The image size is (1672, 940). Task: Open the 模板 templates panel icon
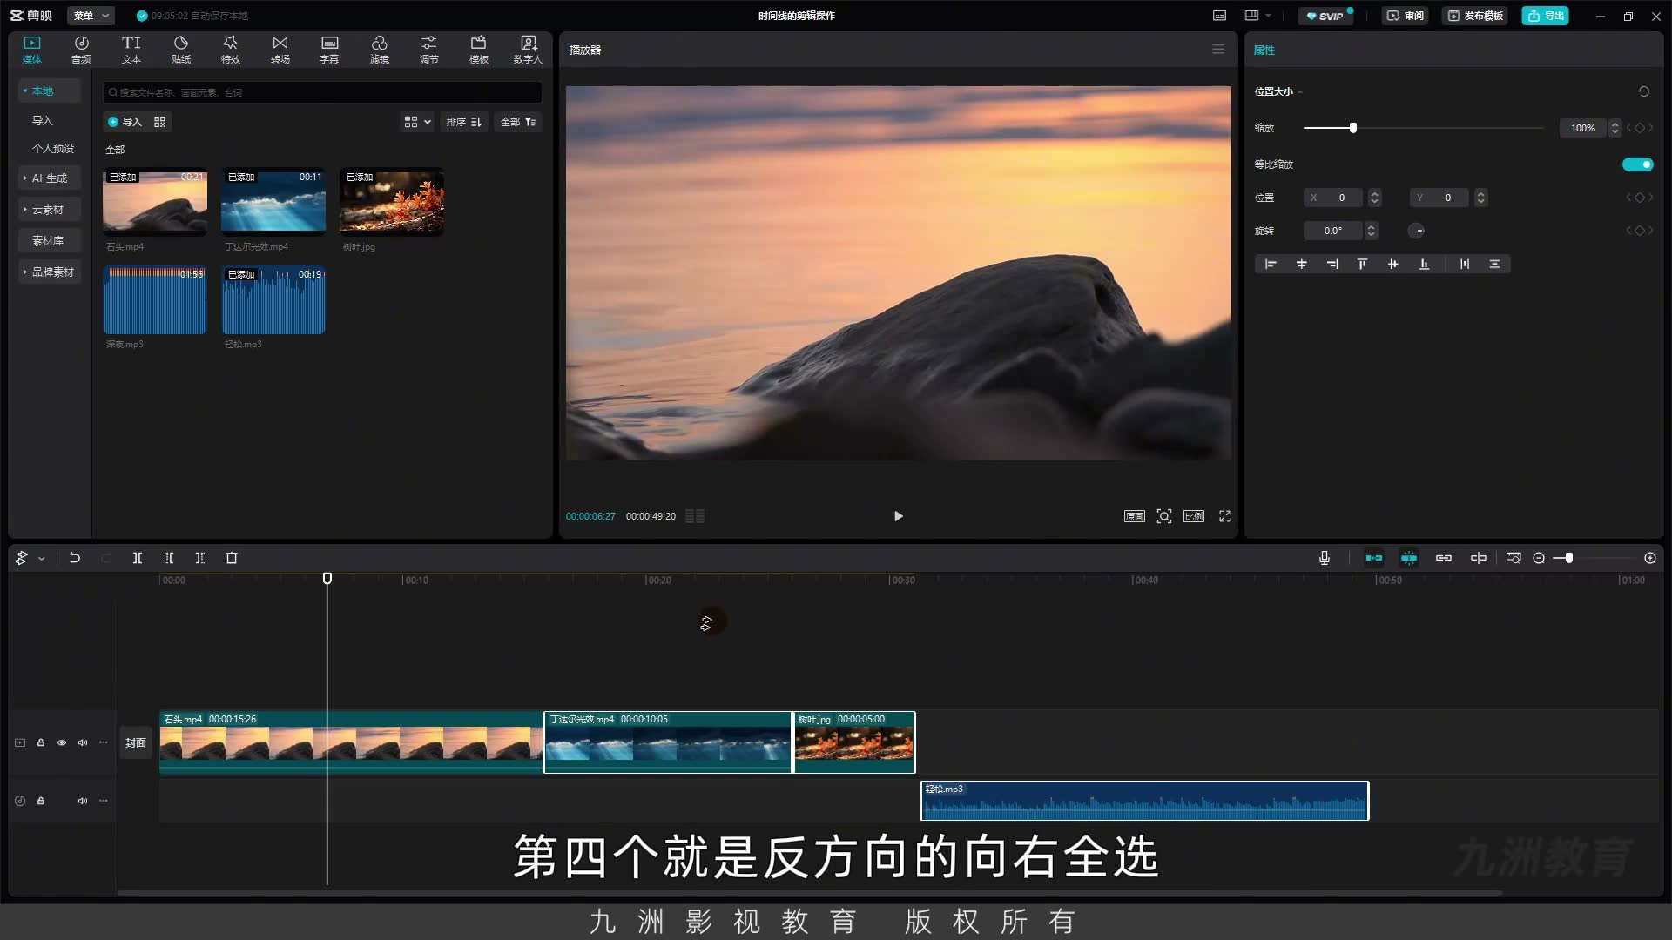point(478,50)
